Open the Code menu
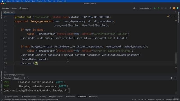The image size is (180, 101). [34, 1]
